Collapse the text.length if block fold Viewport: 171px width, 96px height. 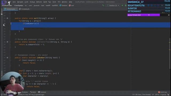(10, 60)
